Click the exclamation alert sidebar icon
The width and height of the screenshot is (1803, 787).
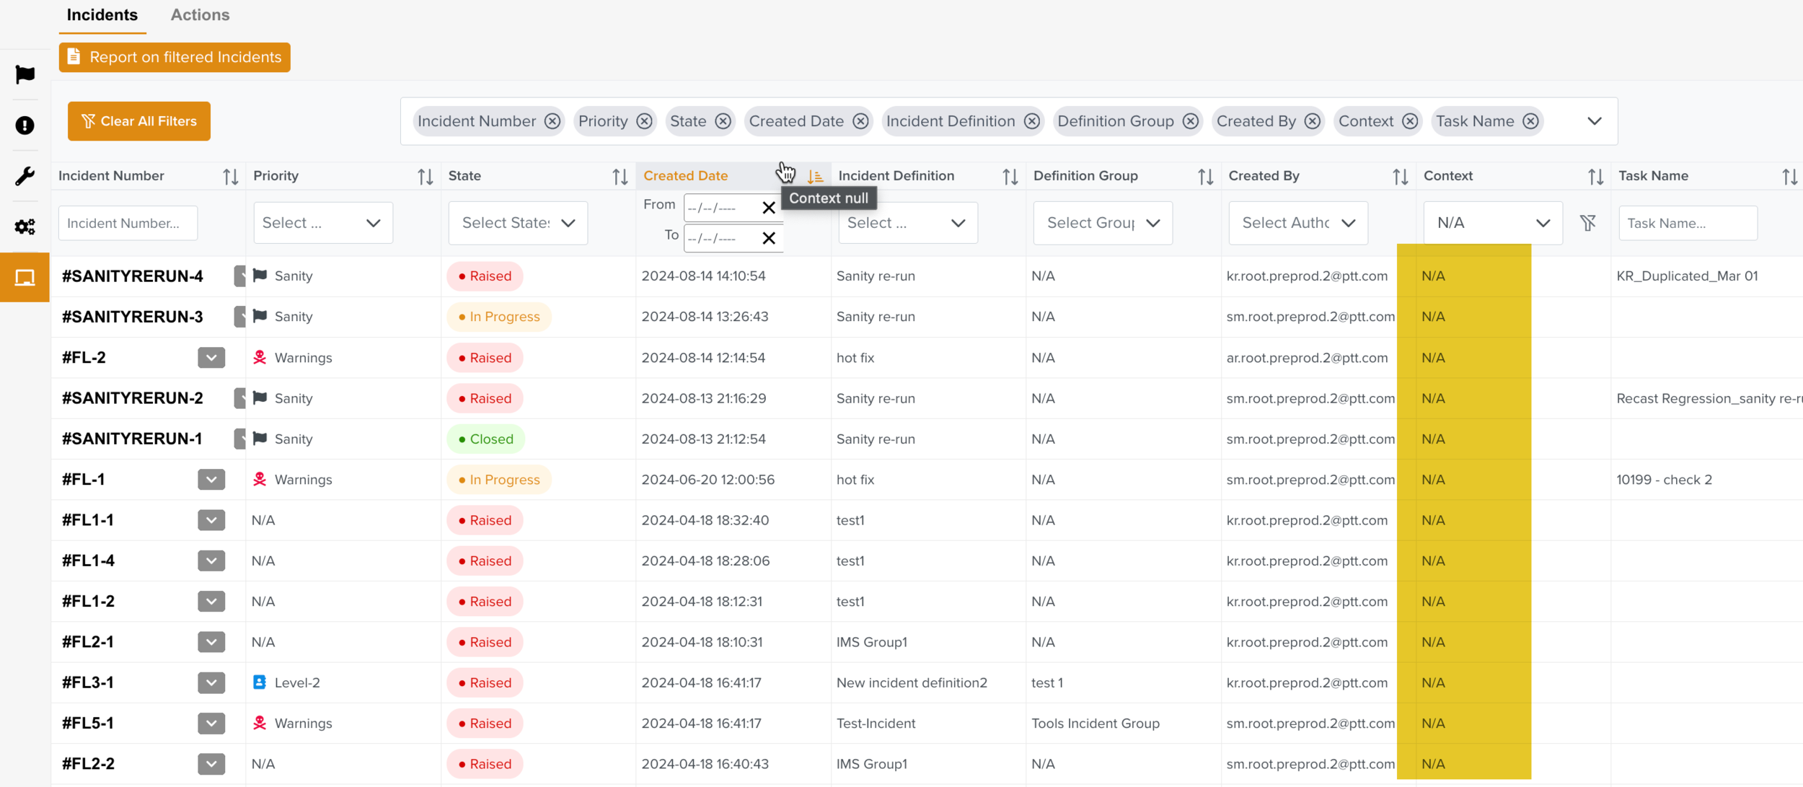(x=25, y=126)
